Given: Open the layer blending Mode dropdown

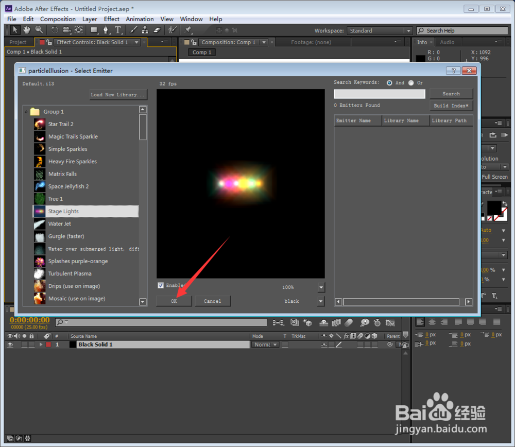Looking at the screenshot, I should click(x=265, y=345).
